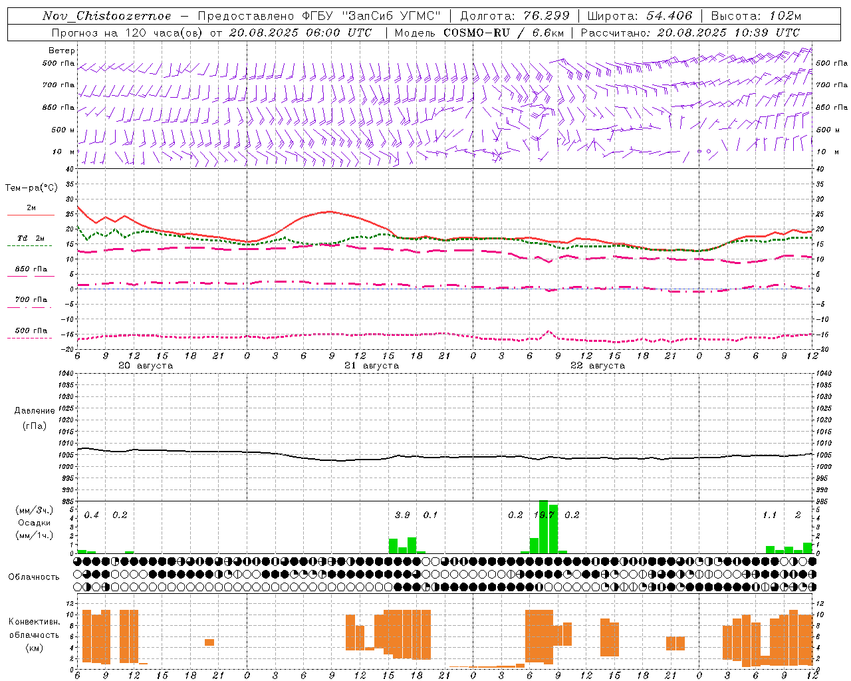Viewport: 851px width, 681px height.
Task: Click the tallest green precipitation bar
Action: click(543, 527)
